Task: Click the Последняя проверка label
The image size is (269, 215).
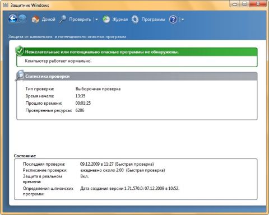Action: pyautogui.click(x=44, y=164)
